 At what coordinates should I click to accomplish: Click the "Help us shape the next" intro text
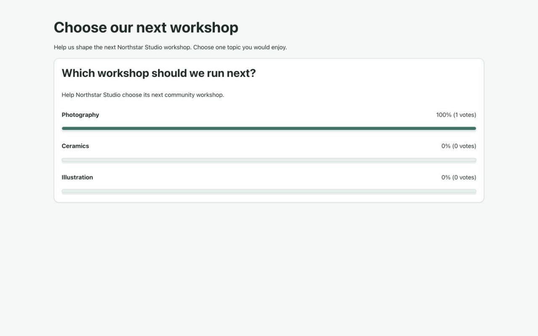click(170, 47)
